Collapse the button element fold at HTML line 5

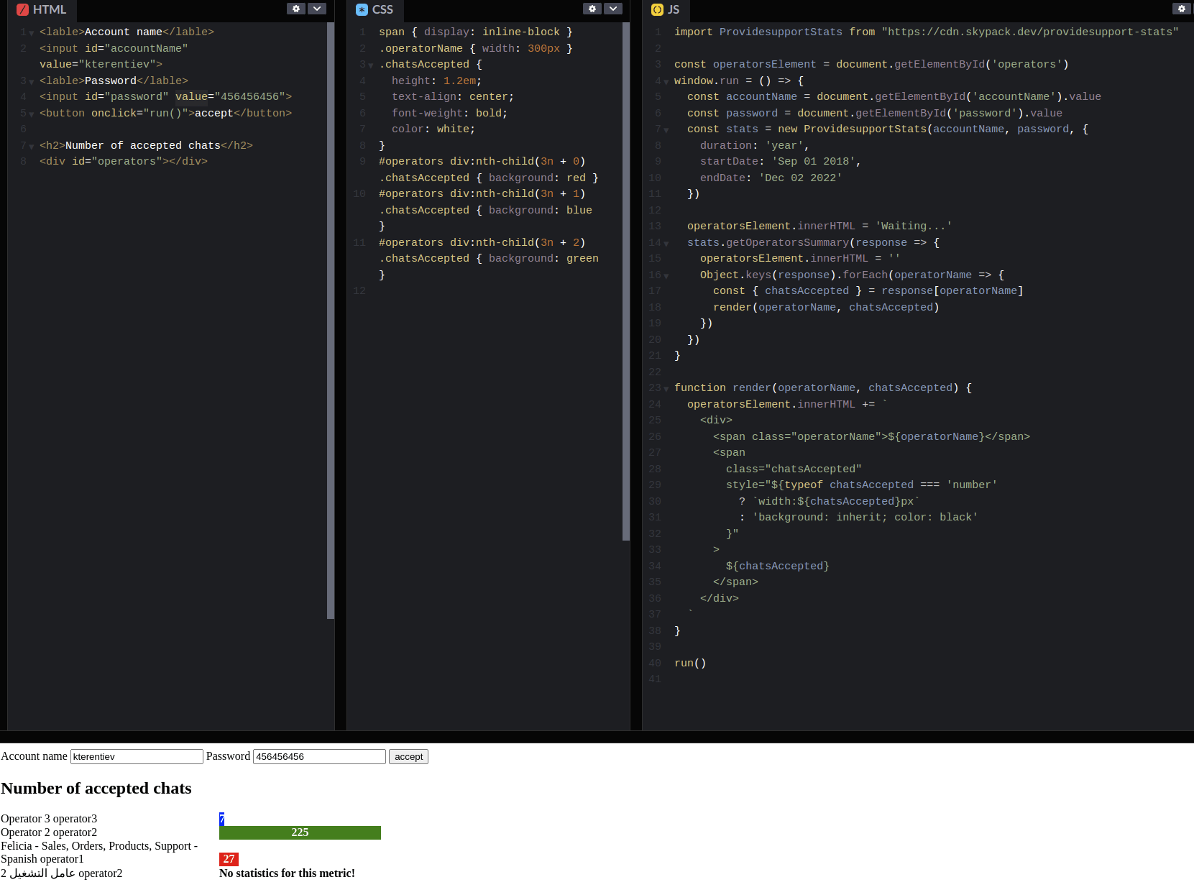pos(32,114)
